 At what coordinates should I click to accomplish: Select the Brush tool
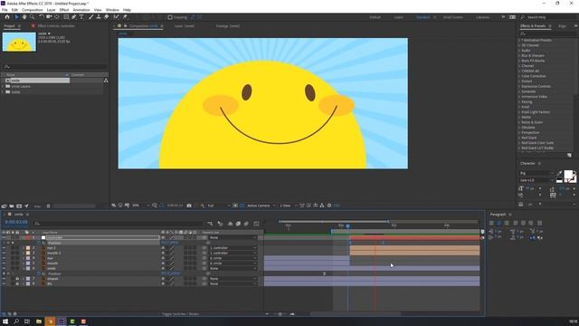click(90, 17)
